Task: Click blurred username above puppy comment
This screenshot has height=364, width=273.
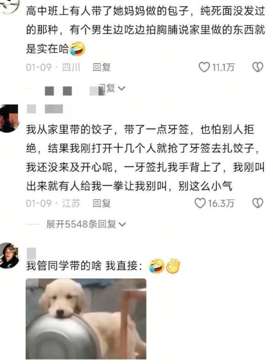Action: tap(31, 253)
